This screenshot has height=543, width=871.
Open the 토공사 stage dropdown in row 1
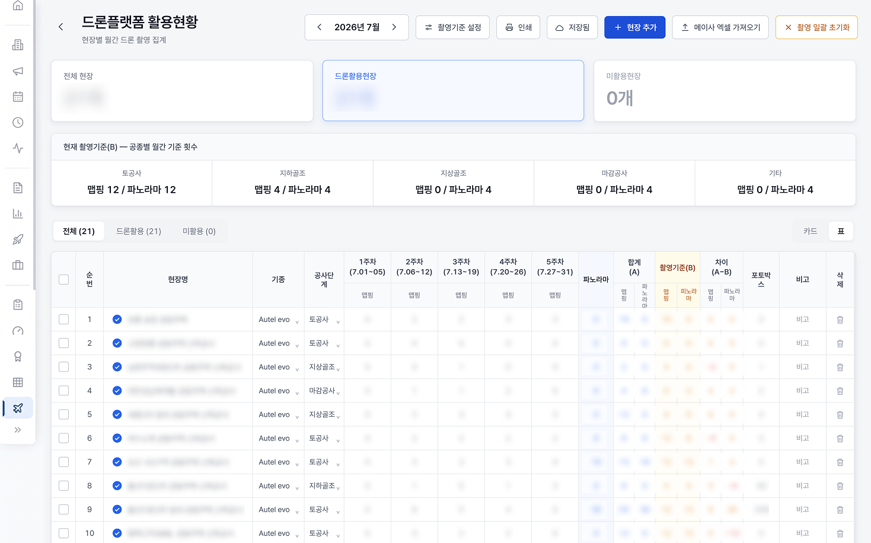coord(324,320)
